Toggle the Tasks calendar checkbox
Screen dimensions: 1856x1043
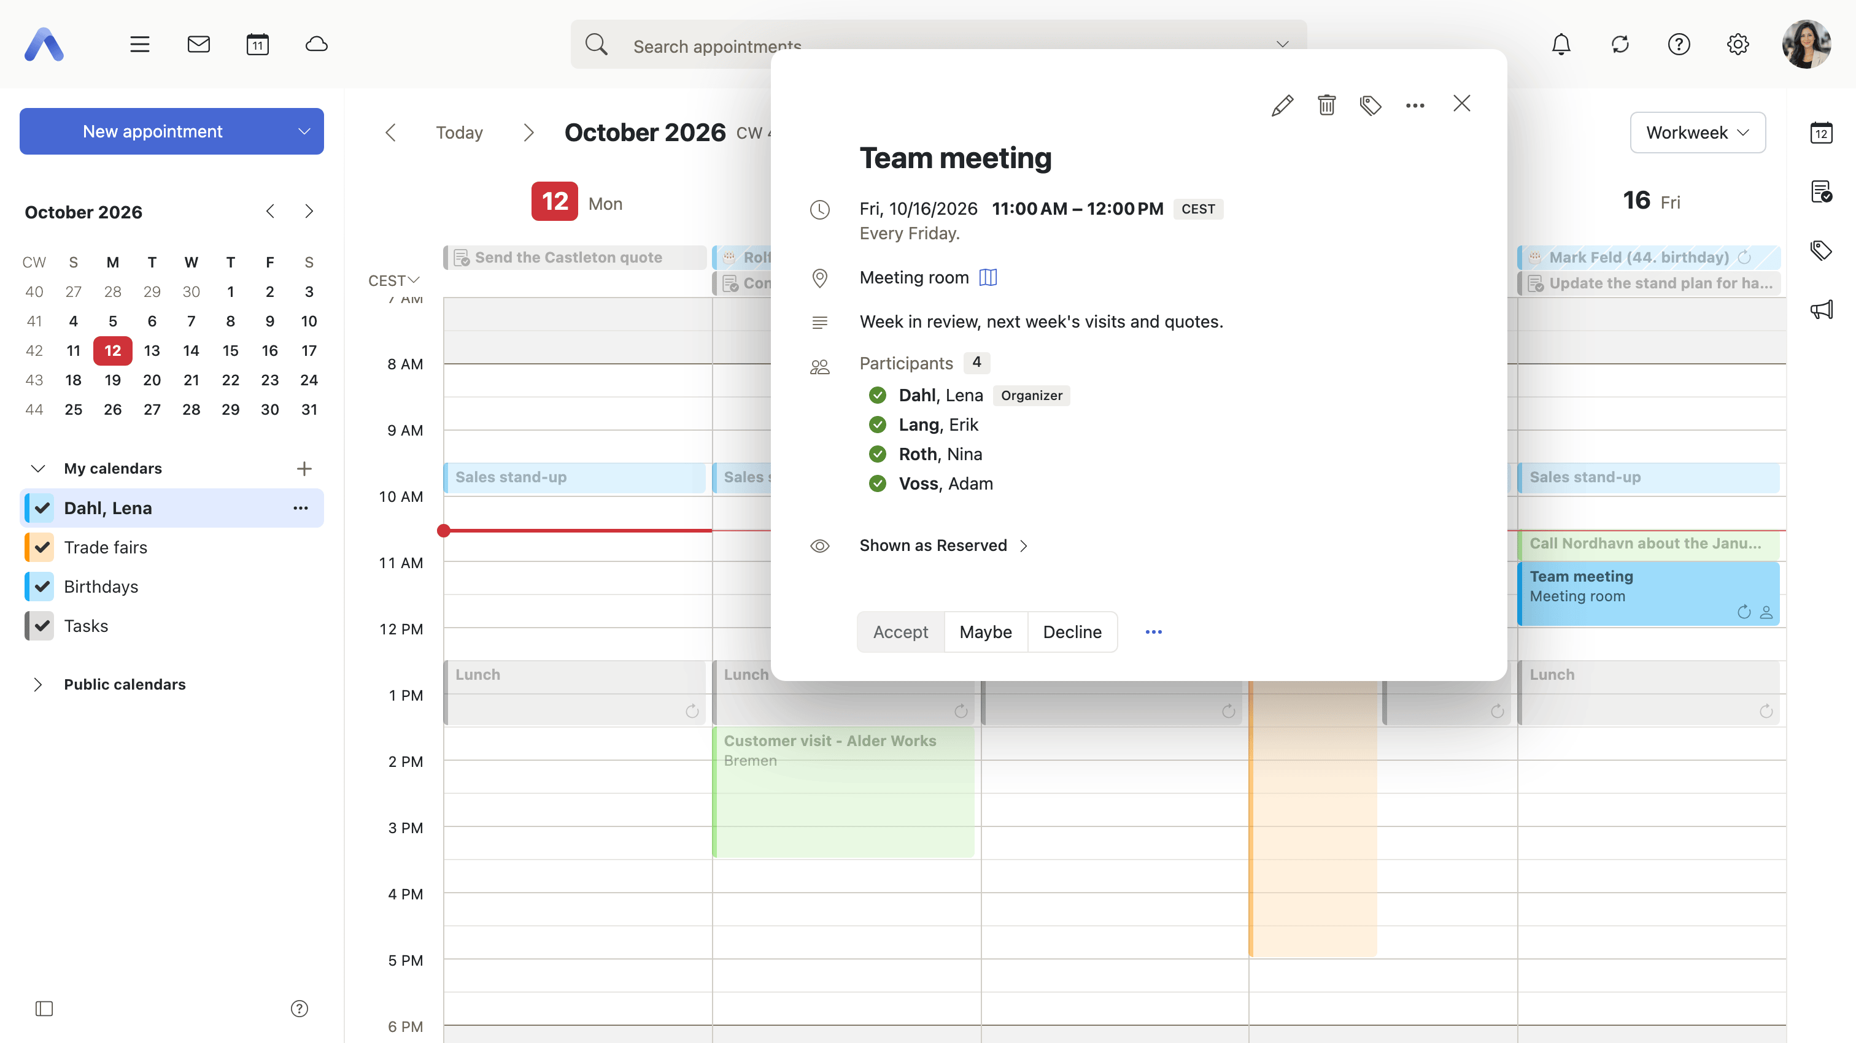pos(42,626)
